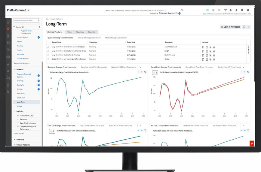The width and height of the screenshot is (261, 172).
Task: Click the list view icon in header
Action: pyautogui.click(x=219, y=10)
